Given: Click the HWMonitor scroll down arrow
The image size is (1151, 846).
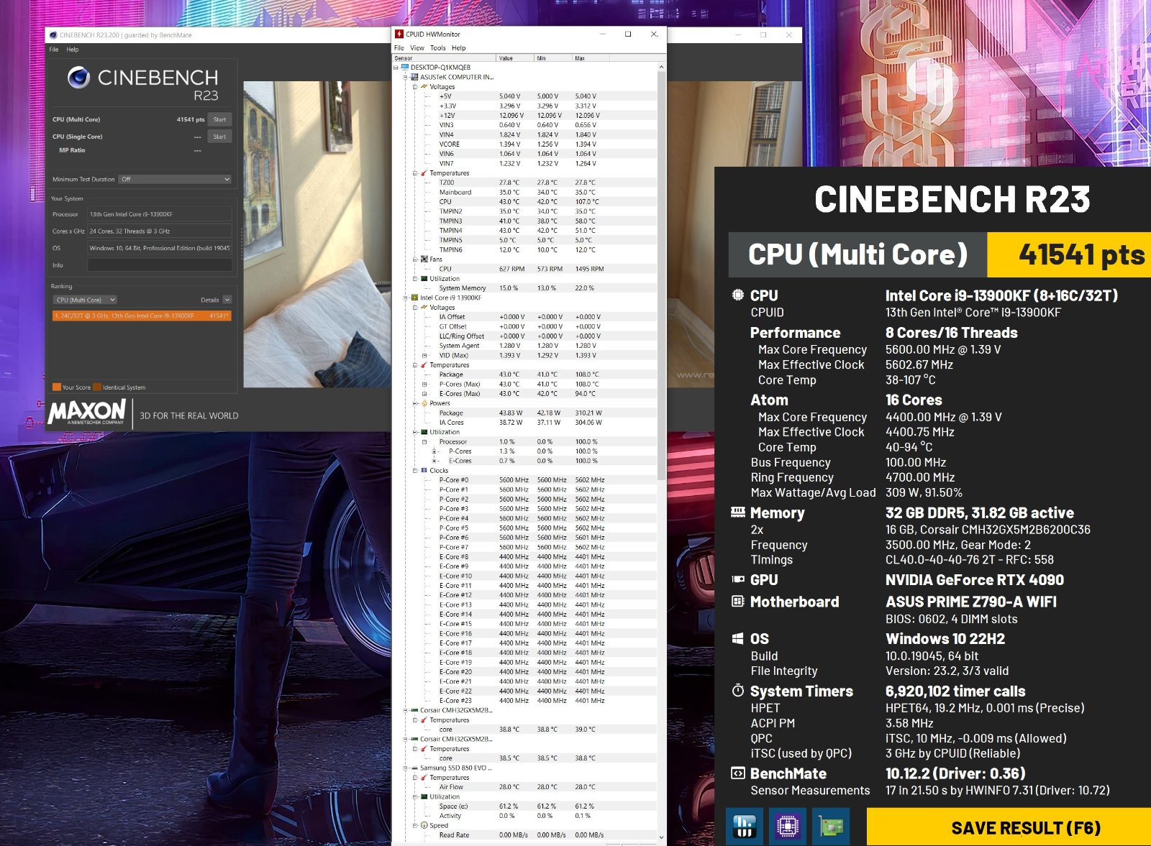Looking at the screenshot, I should coord(661,837).
